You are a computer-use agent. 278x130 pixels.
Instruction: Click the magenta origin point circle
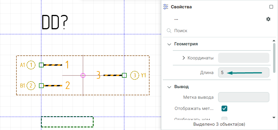pos(83,75)
